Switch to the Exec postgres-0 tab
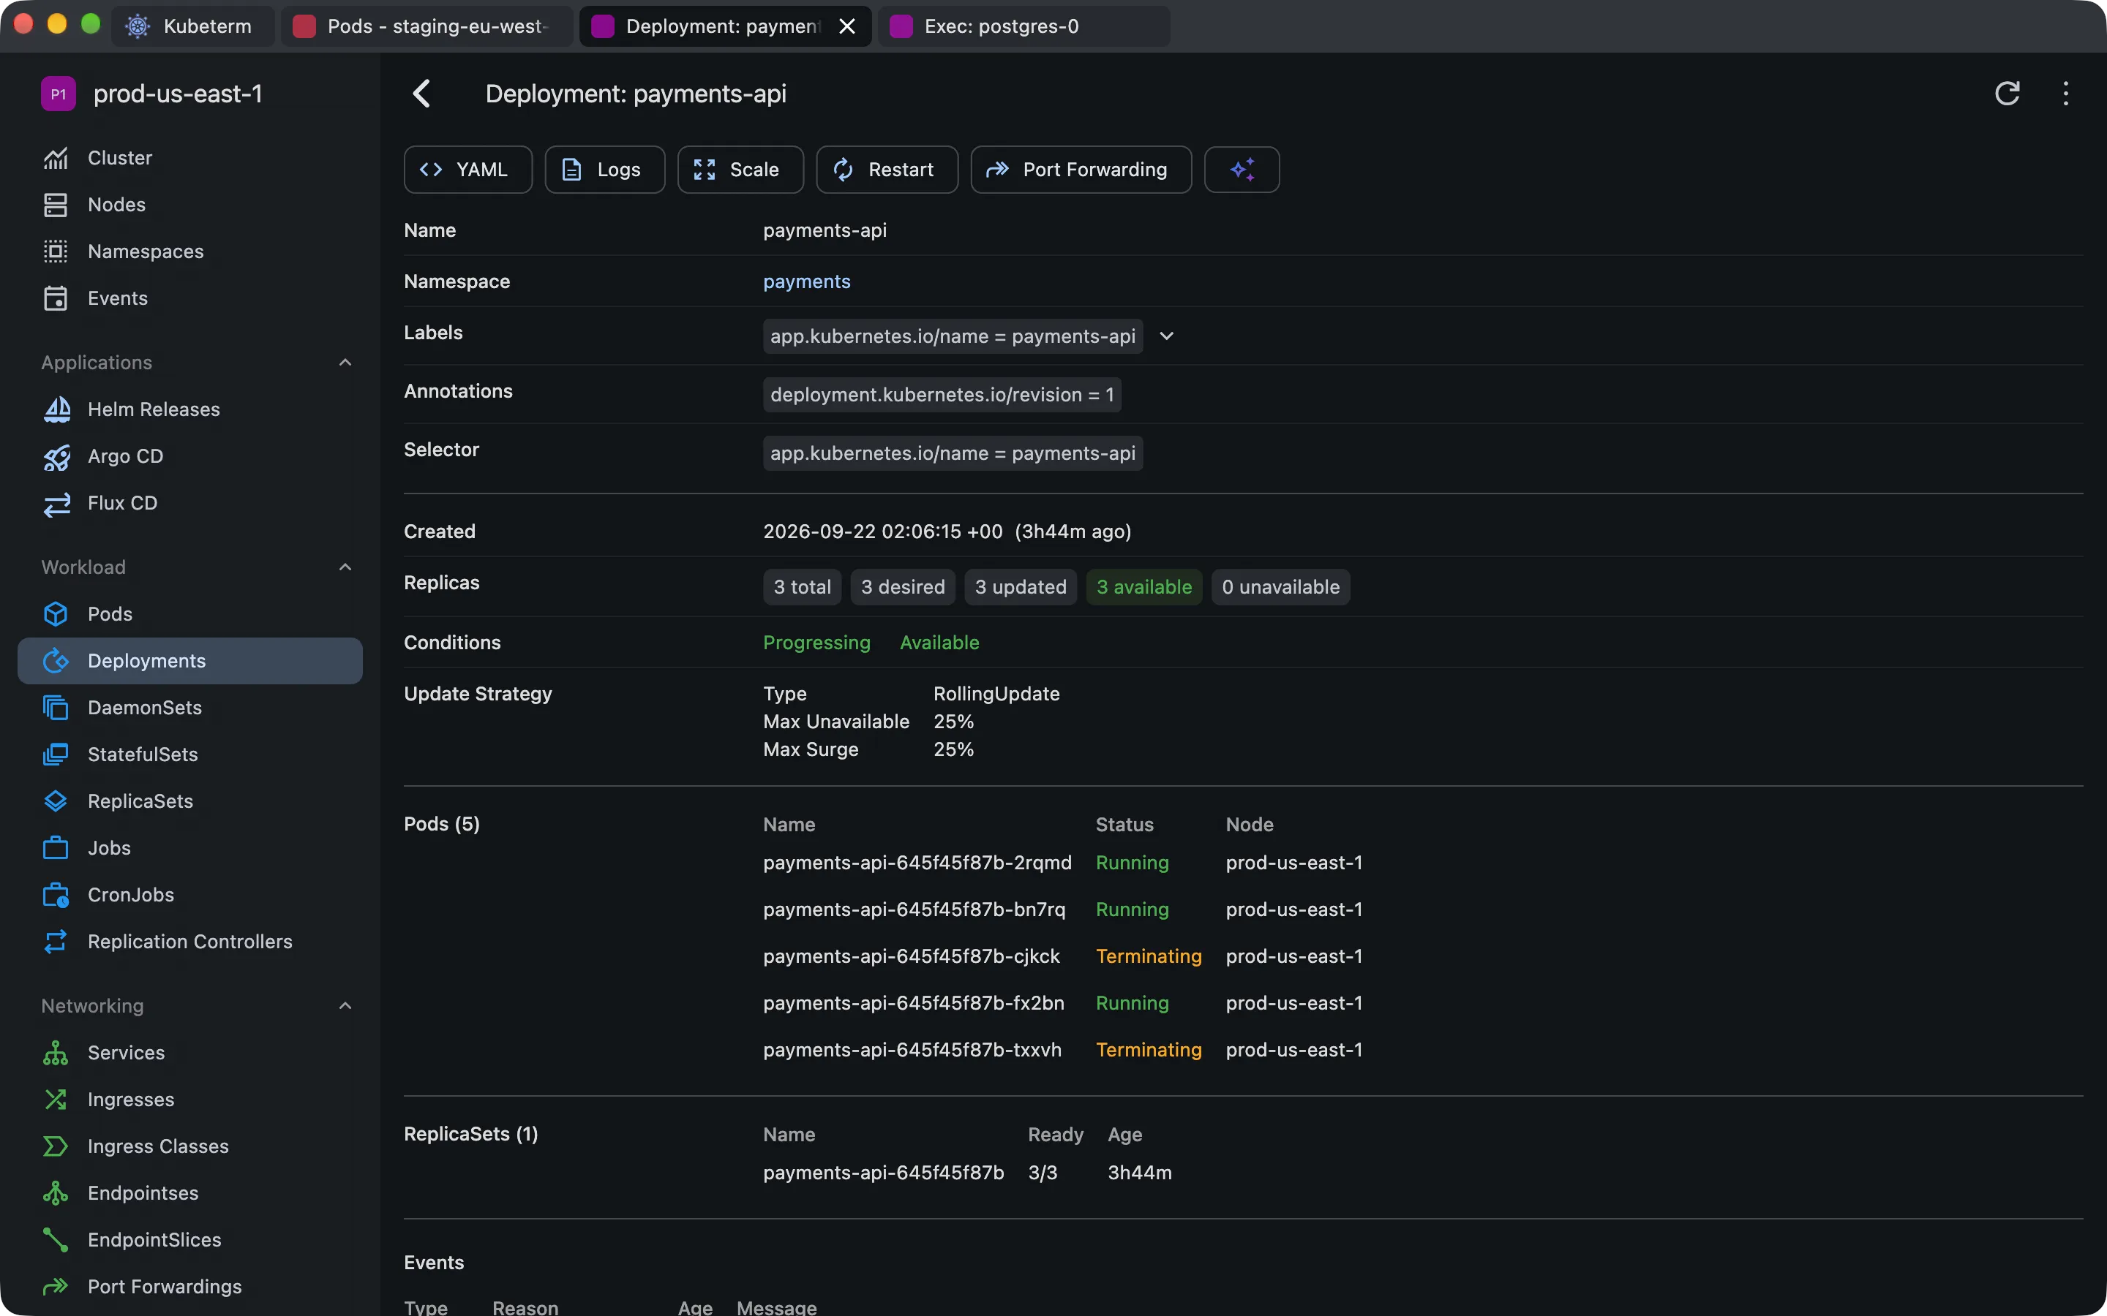Viewport: 2107px width, 1316px height. (x=1024, y=26)
